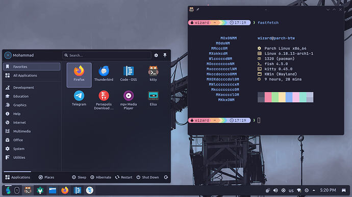The width and height of the screenshot is (352, 197).
Task: Click 'wizard@parch-btw' text in terminal
Action: click(276, 38)
